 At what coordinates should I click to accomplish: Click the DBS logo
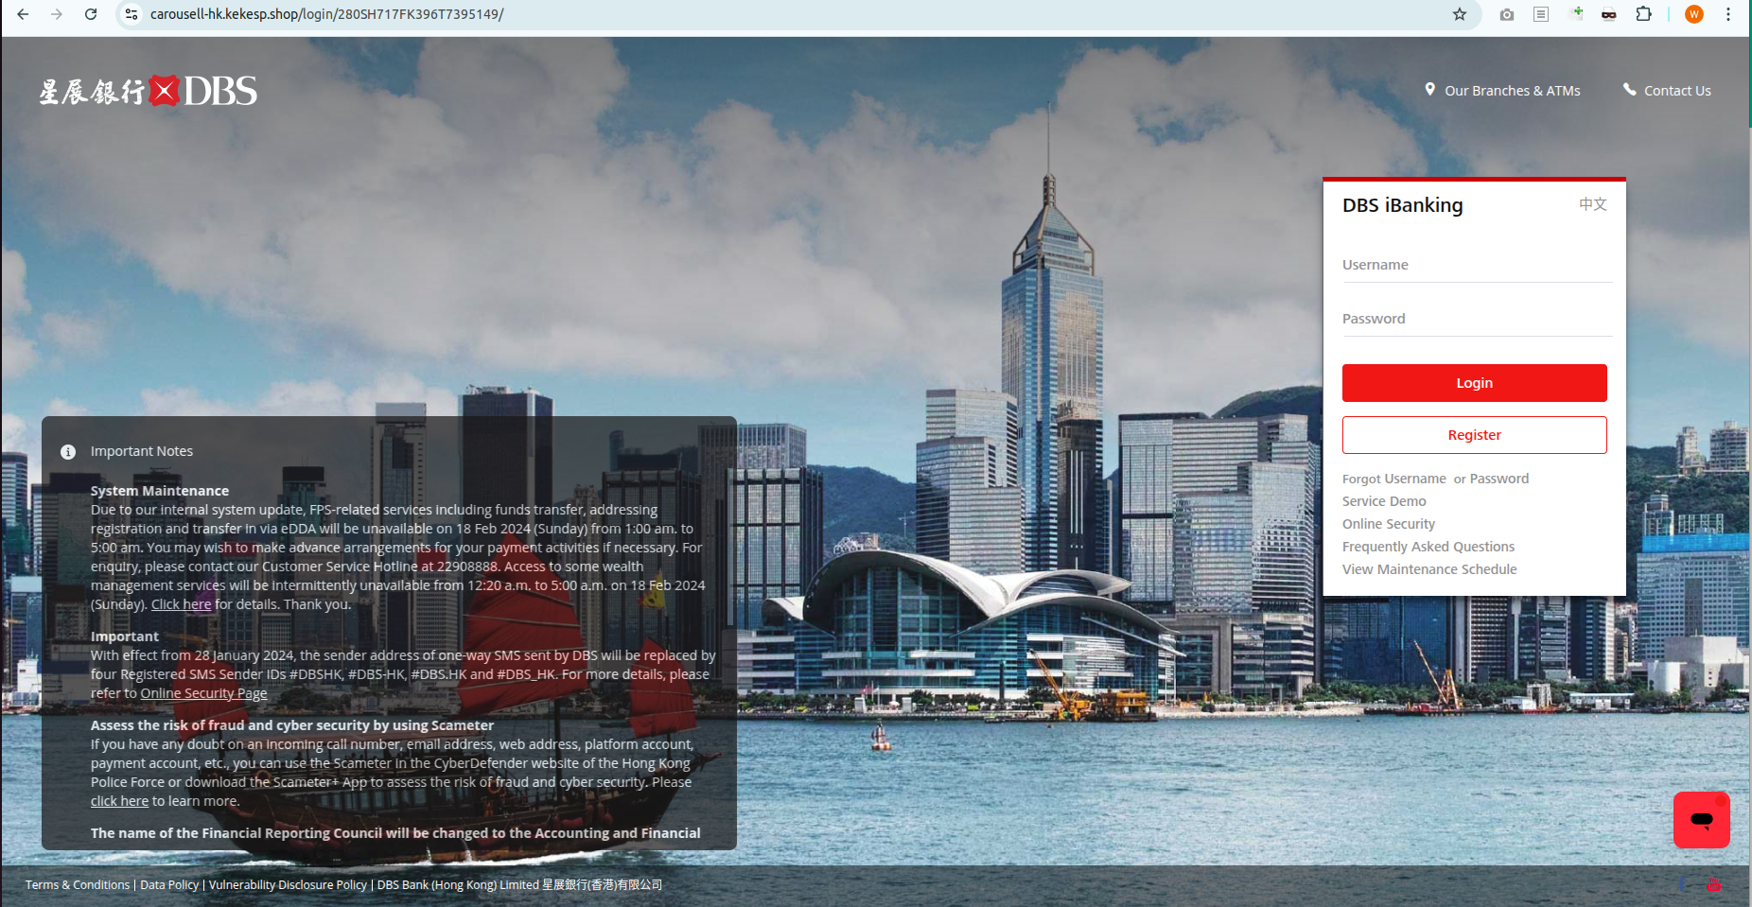(148, 91)
